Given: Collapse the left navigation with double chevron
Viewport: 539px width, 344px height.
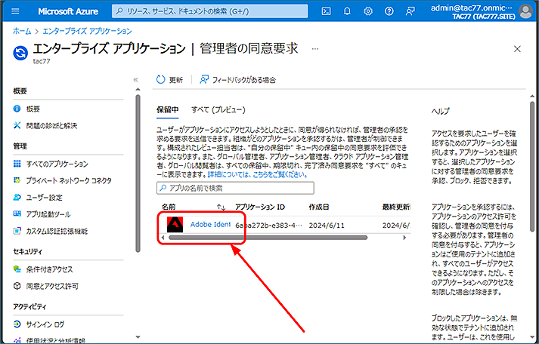Looking at the screenshot, I should (x=136, y=80).
